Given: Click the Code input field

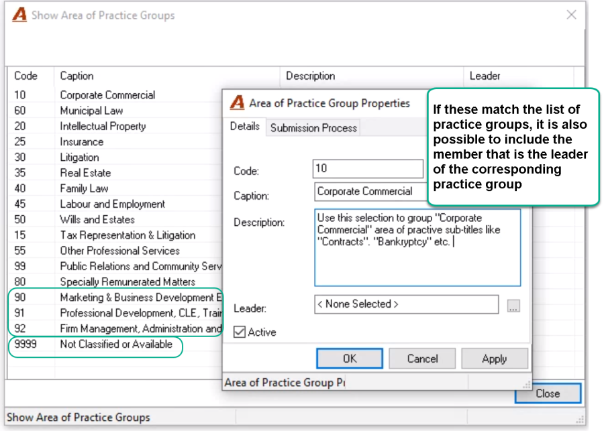Looking at the screenshot, I should click(368, 168).
